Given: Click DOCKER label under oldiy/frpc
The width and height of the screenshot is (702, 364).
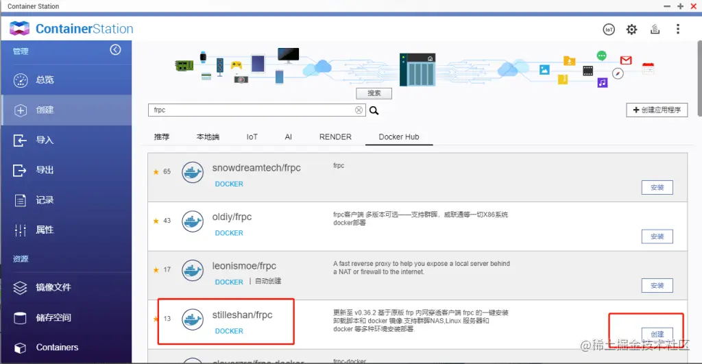Looking at the screenshot, I should pyautogui.click(x=229, y=233).
